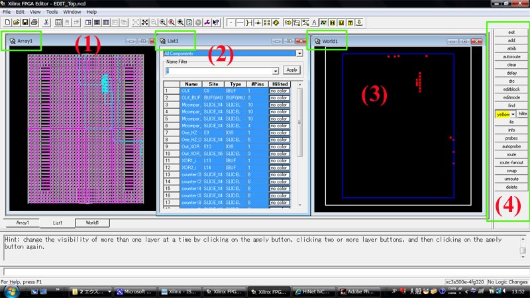Click the yellow T toolbar icon

point(350,23)
